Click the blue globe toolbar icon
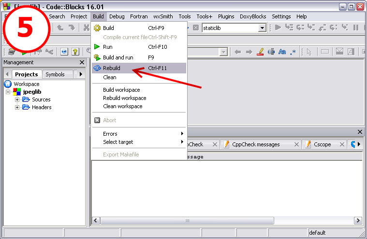The width and height of the screenshot is (367, 239). coord(64,52)
